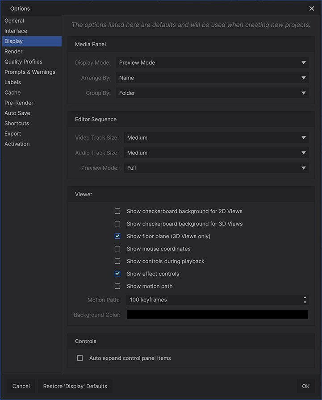This screenshot has width=322, height=400.
Task: Change the Video Track Size dropdown
Action: 217,138
